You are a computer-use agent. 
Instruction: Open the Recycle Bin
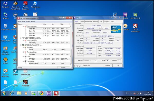[x=5, y=27]
